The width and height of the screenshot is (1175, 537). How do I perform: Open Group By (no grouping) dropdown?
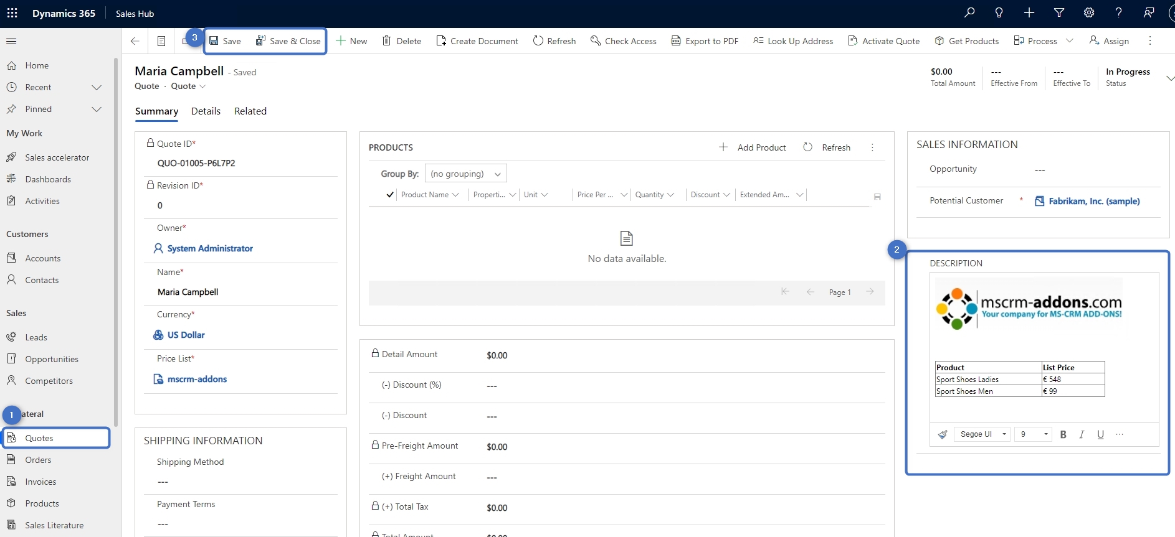[465, 174]
